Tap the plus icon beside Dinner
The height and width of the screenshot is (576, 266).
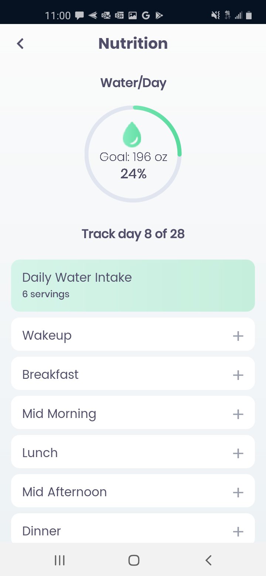tap(238, 532)
